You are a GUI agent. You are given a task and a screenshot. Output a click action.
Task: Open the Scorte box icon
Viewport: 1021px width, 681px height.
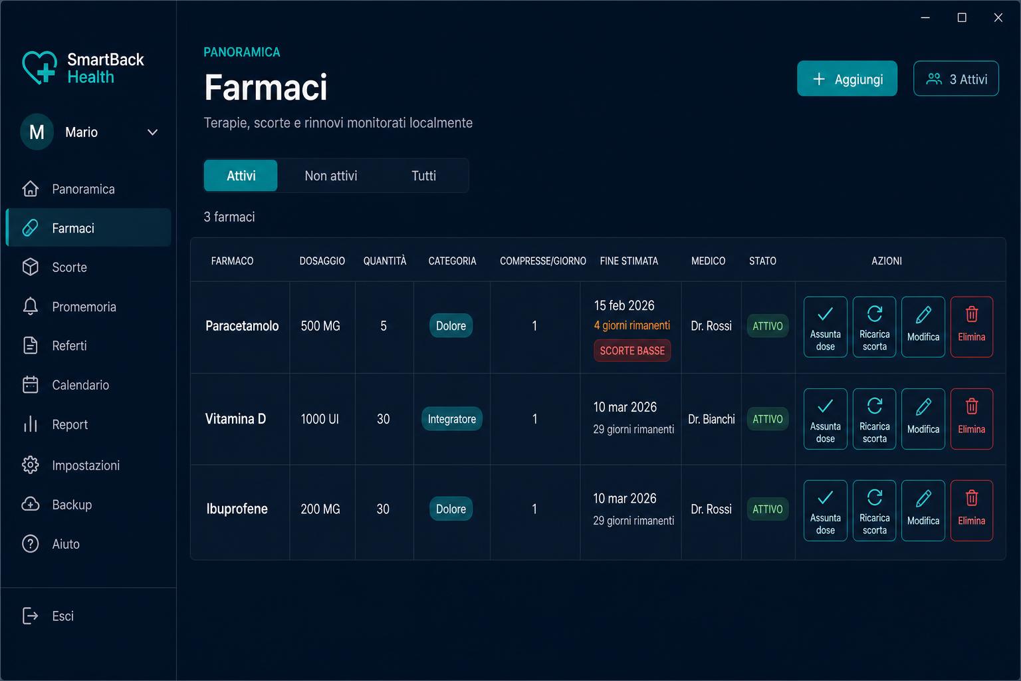pyautogui.click(x=31, y=267)
